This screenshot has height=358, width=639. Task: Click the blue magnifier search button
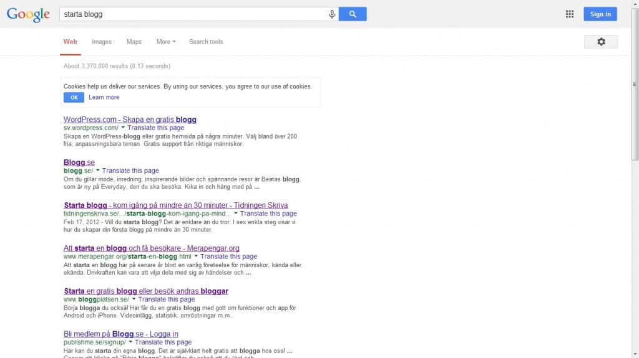353,14
